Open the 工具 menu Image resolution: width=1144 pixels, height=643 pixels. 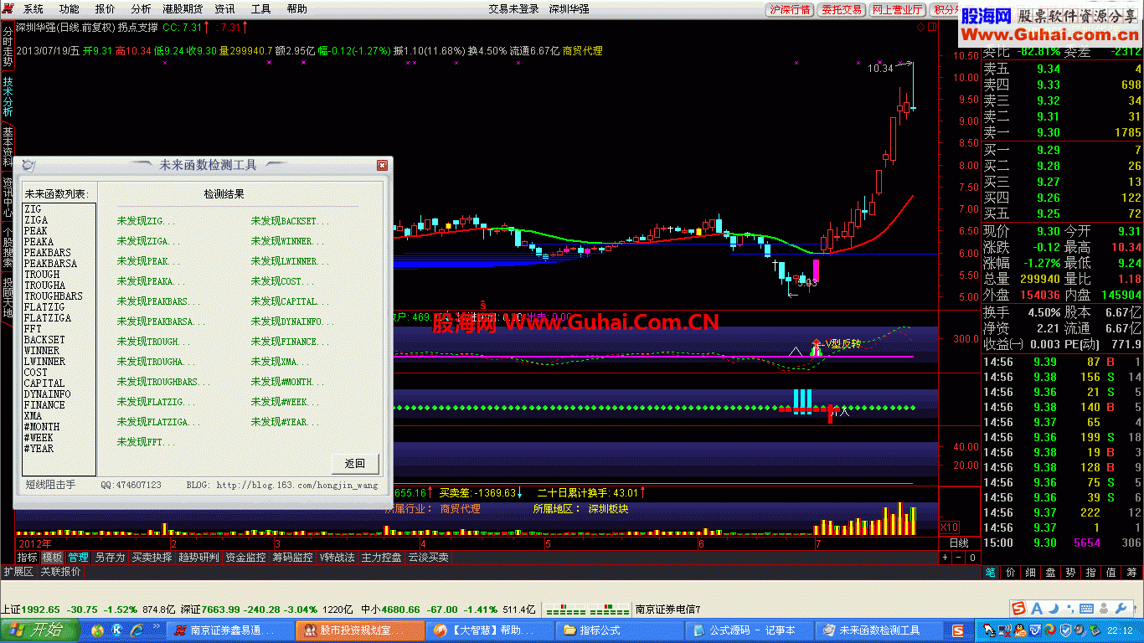[x=261, y=9]
